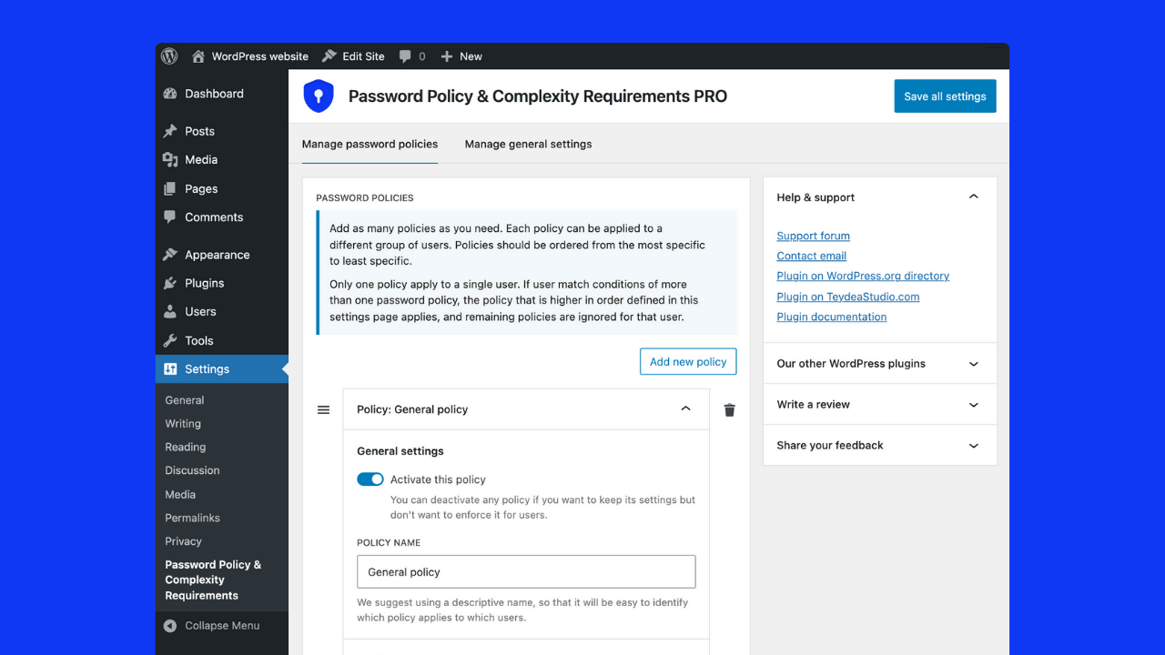The image size is (1165, 655).
Task: Click the New label in admin bar
Action: [x=471, y=56]
